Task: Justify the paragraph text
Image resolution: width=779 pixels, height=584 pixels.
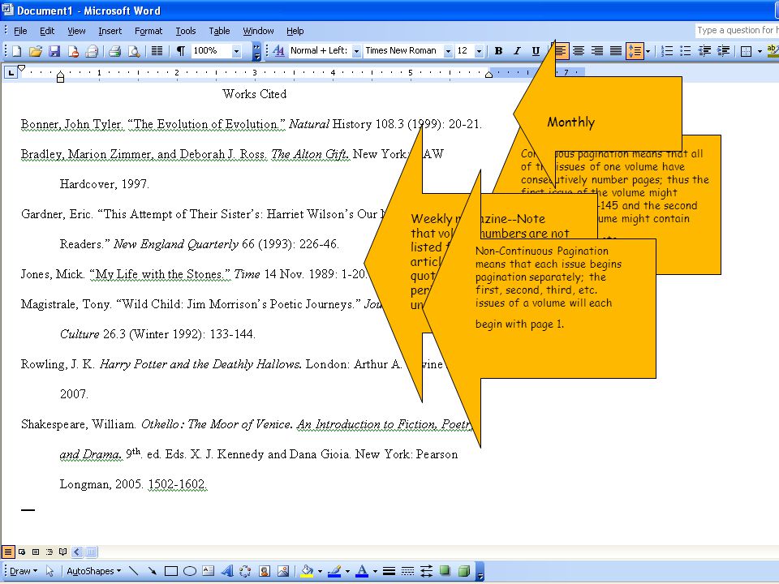Action: click(x=616, y=50)
